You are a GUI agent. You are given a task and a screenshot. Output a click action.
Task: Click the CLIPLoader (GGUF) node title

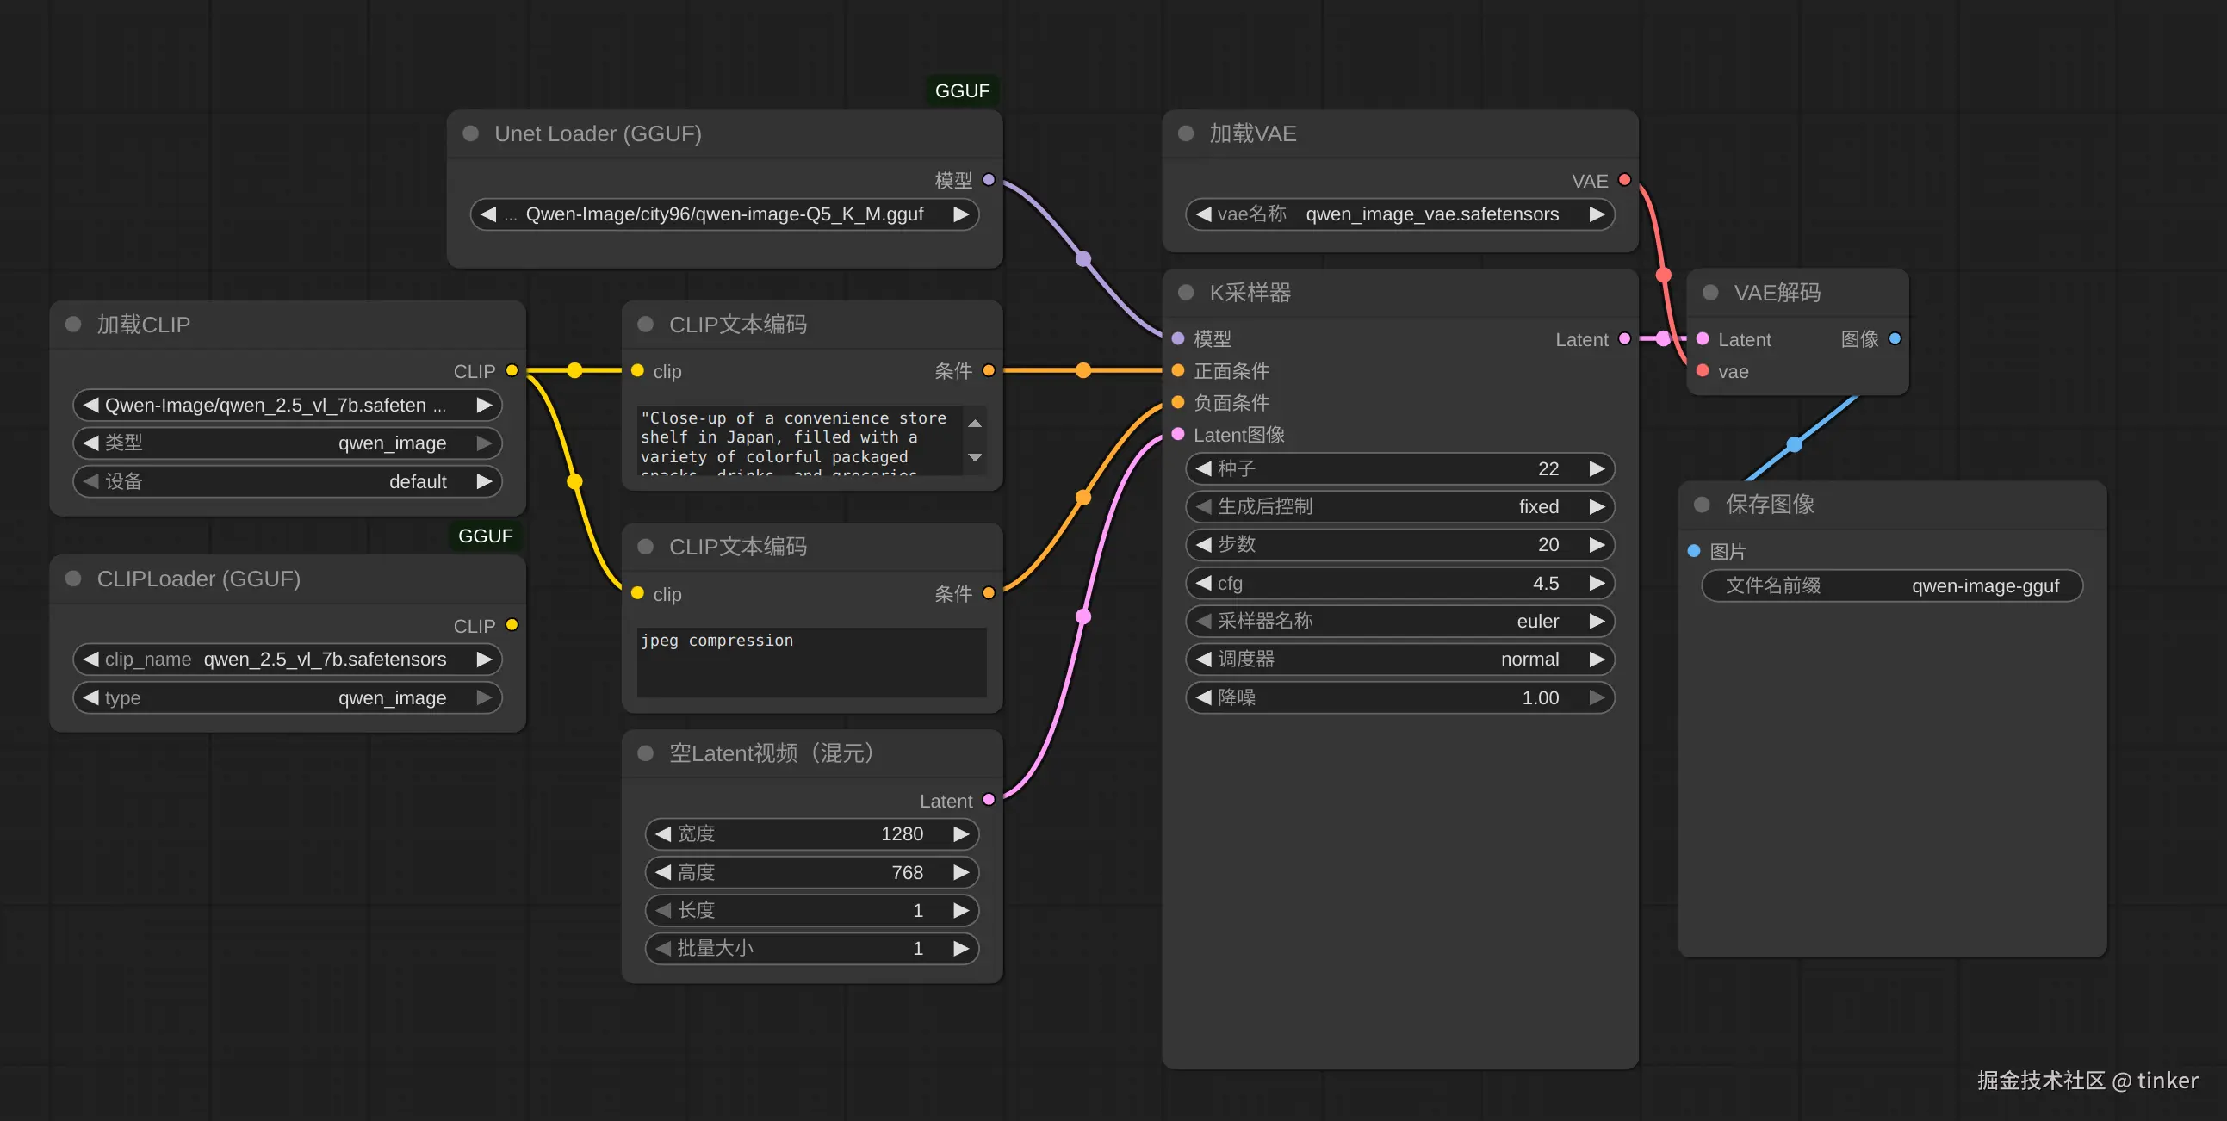199,579
